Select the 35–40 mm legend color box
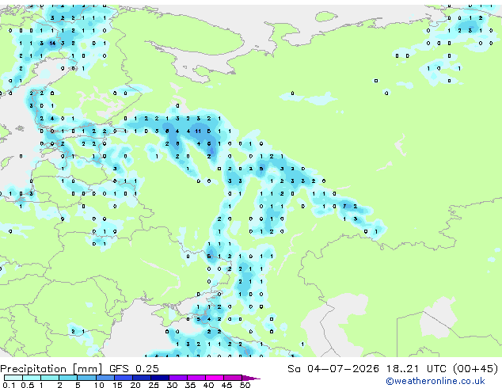The height and width of the screenshot is (388, 502). [x=196, y=378]
